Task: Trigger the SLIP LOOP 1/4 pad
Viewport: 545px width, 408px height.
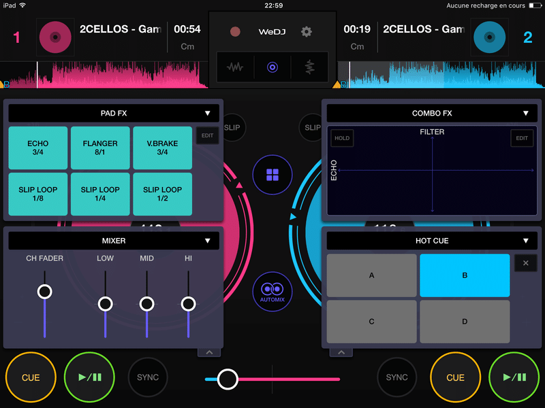Action: [x=100, y=194]
